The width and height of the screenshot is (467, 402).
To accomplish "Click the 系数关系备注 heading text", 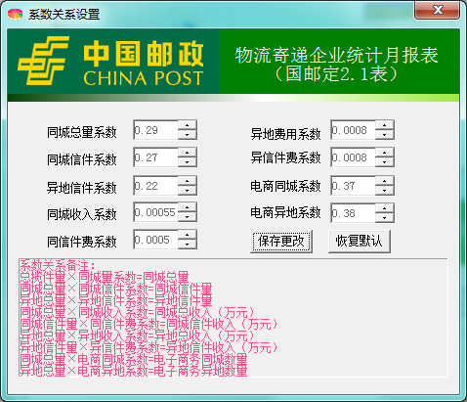I will click(58, 265).
